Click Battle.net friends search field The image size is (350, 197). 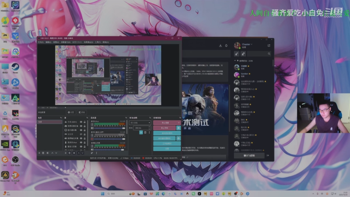259,54
